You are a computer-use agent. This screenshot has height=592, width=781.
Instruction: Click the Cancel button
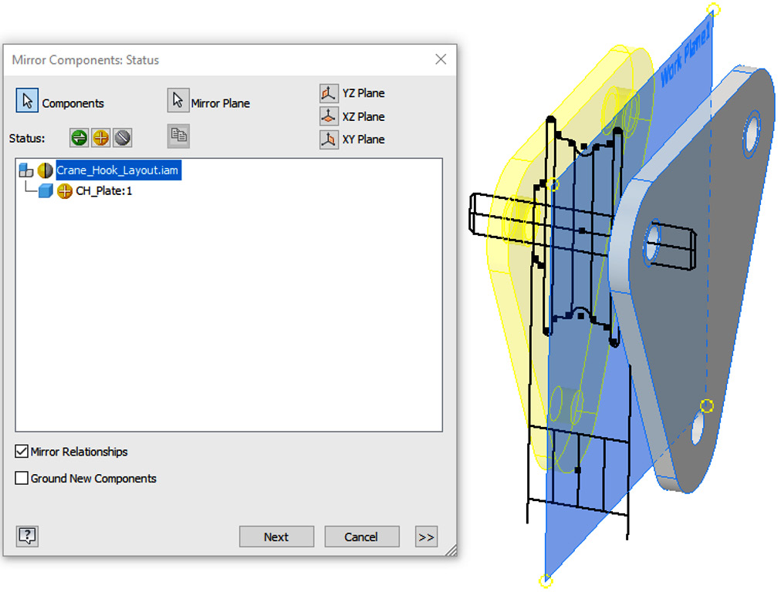coord(362,536)
